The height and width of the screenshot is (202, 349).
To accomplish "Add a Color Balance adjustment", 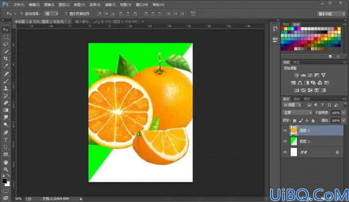I will click(x=300, y=83).
